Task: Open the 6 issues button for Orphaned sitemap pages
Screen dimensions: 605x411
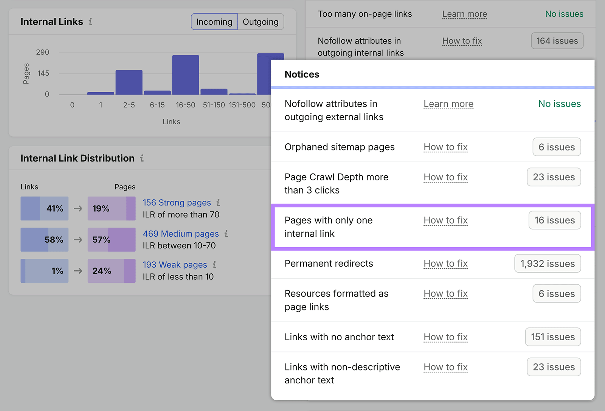Action: (557, 147)
